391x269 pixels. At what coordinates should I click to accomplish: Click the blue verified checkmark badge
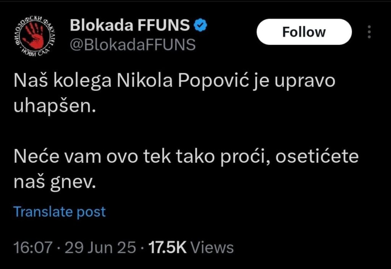click(x=201, y=26)
